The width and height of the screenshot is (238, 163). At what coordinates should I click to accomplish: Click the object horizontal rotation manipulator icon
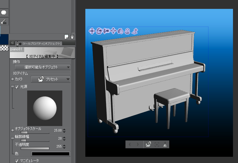(128, 31)
